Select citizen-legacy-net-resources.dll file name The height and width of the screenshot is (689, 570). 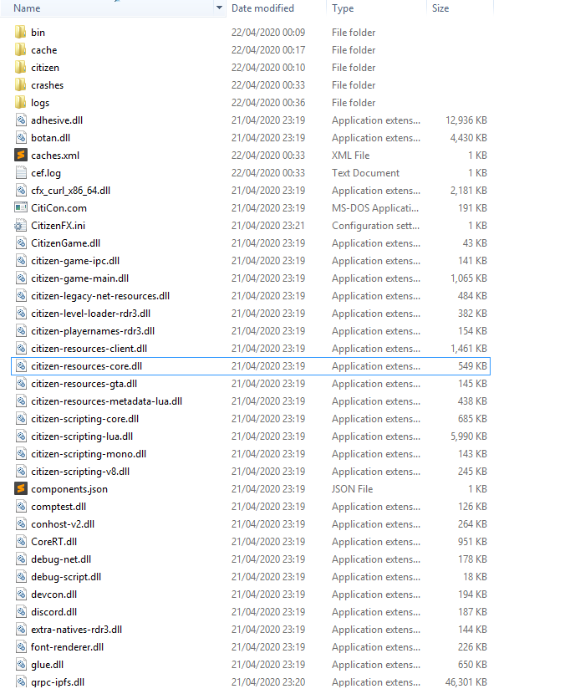[100, 296]
